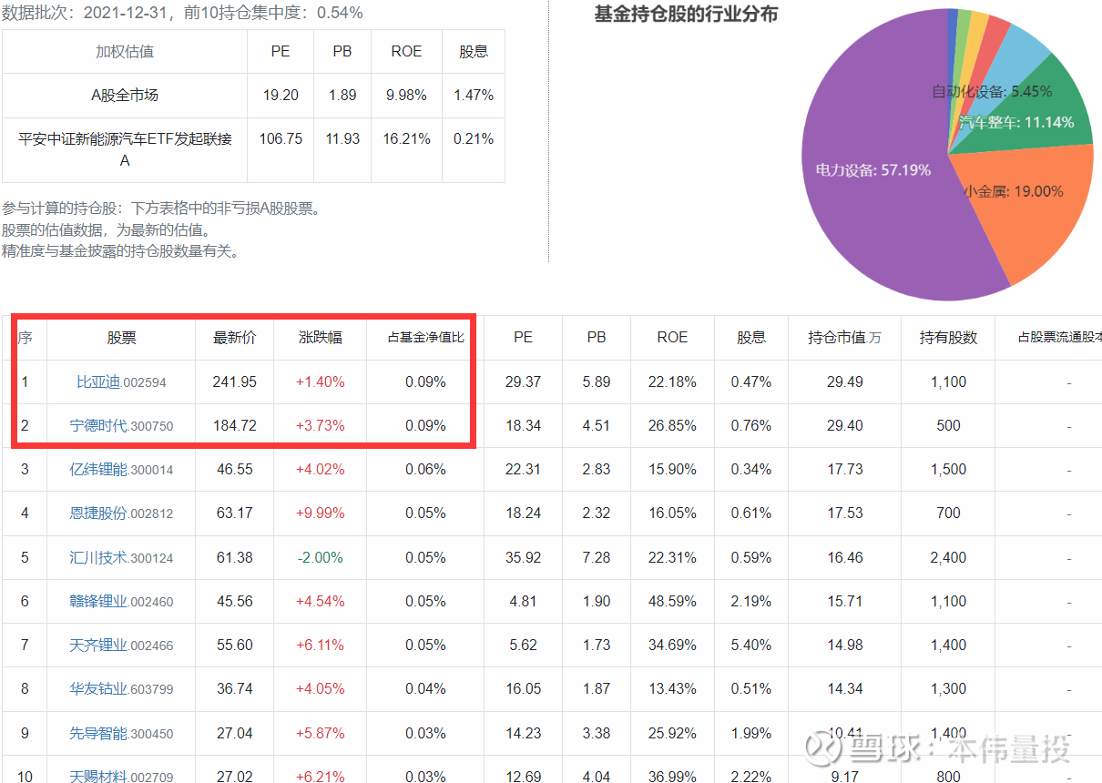Click the 赣锋锂业 ROE value 48.59%
Viewport: 1102px width, 783px height.
point(672,601)
